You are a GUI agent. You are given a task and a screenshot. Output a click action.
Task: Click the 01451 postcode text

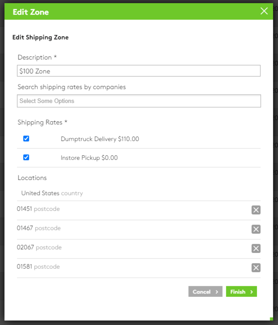click(x=38, y=209)
